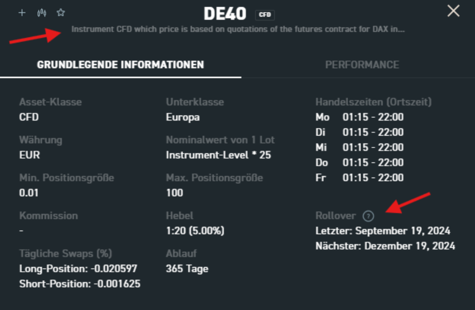Select the Min. Positionsgröße value 0.01
Screen dimensions: 475x310
pyautogui.click(x=28, y=193)
